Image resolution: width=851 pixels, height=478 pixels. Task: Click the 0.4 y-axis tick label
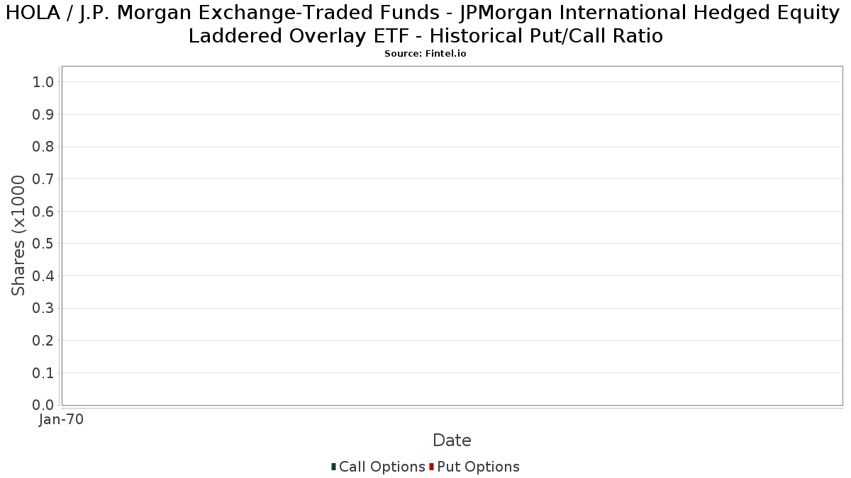click(x=43, y=276)
